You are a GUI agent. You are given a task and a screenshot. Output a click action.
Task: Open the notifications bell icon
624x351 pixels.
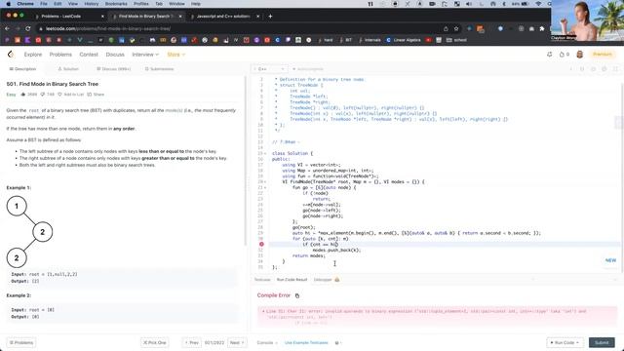click(x=550, y=55)
